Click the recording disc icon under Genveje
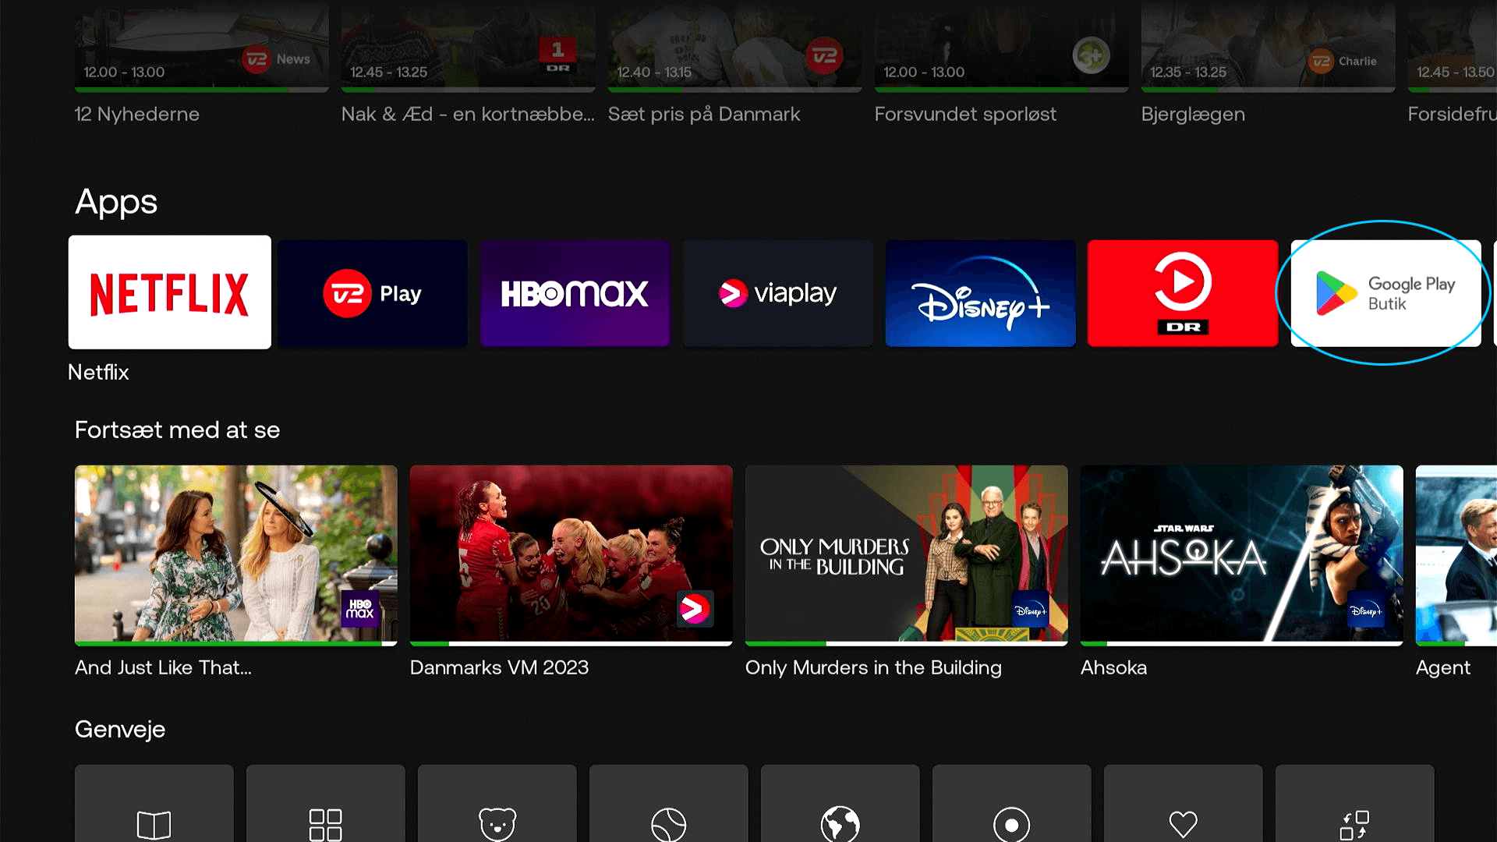1497x842 pixels. click(1011, 823)
